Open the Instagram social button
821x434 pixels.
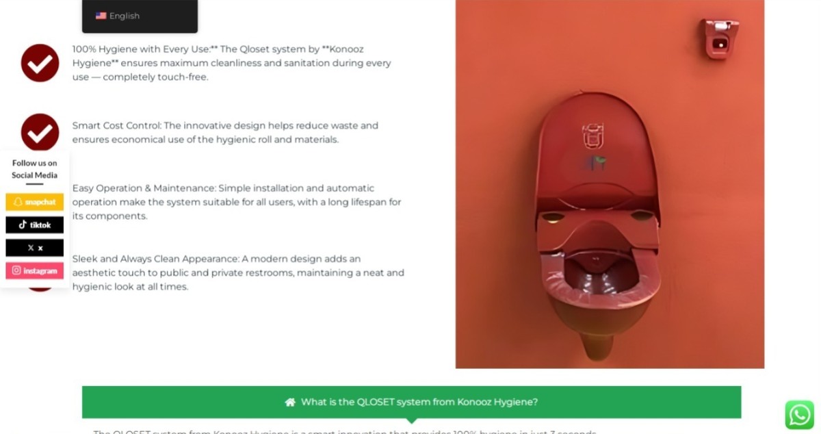point(35,270)
